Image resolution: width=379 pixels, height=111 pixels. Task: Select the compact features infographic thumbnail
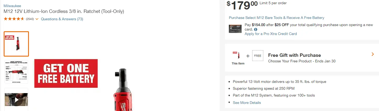[16, 72]
